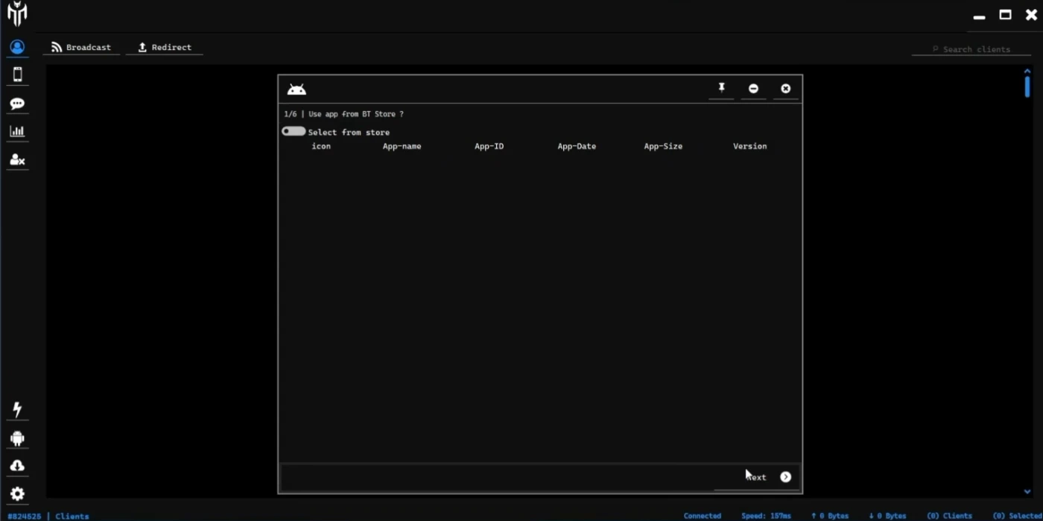The width and height of the screenshot is (1043, 521).
Task: Click the Android robot icon in sidebar
Action: [17, 438]
